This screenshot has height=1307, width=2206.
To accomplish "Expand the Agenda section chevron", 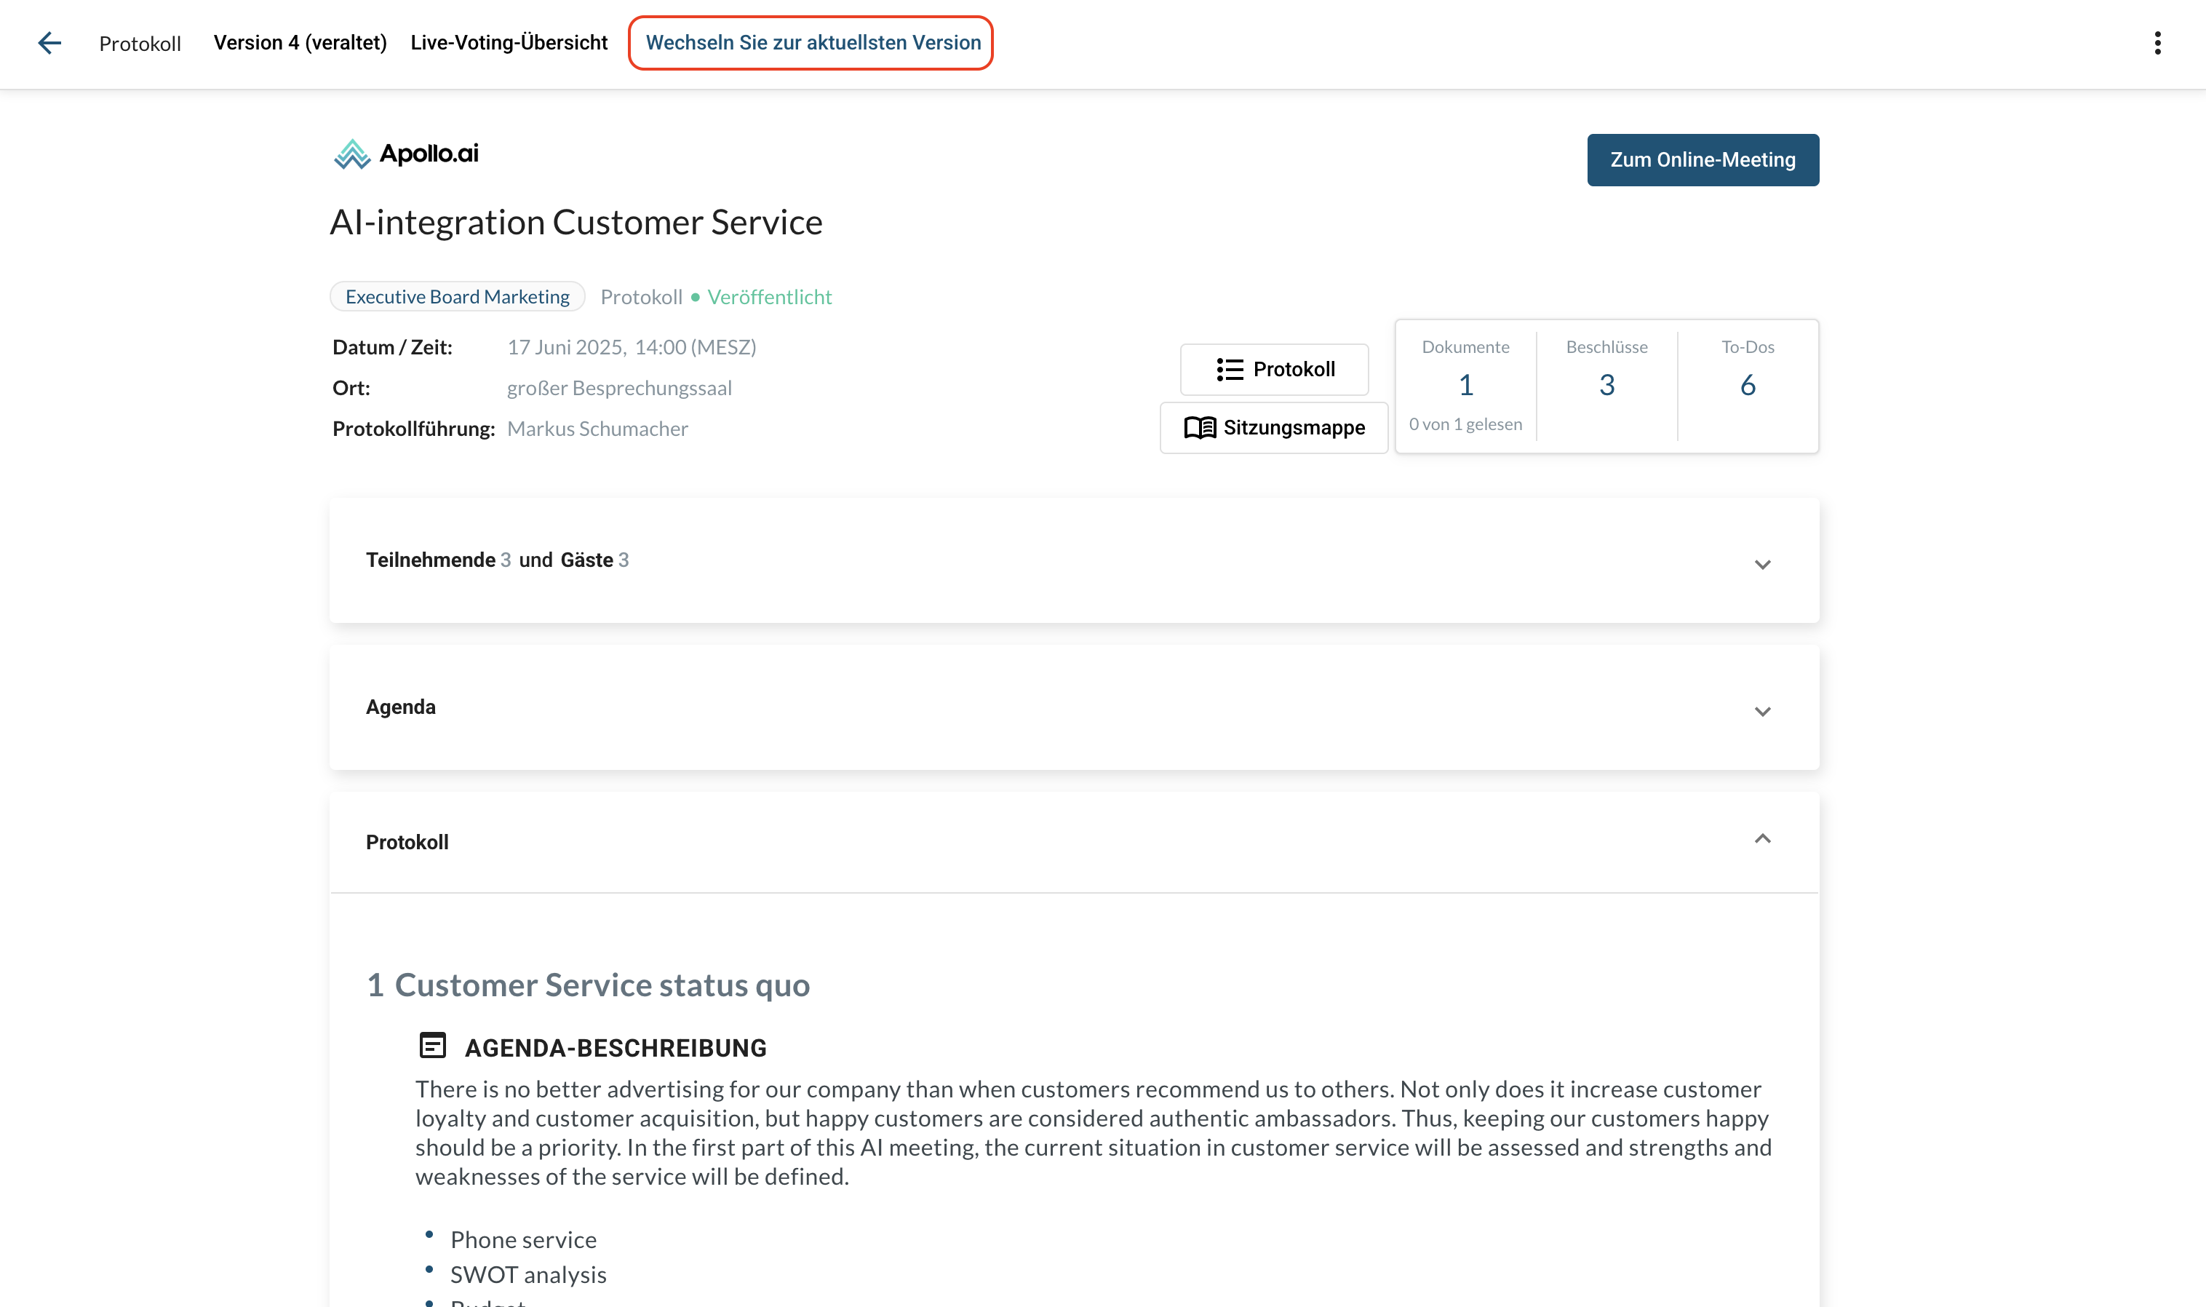I will [1761, 712].
